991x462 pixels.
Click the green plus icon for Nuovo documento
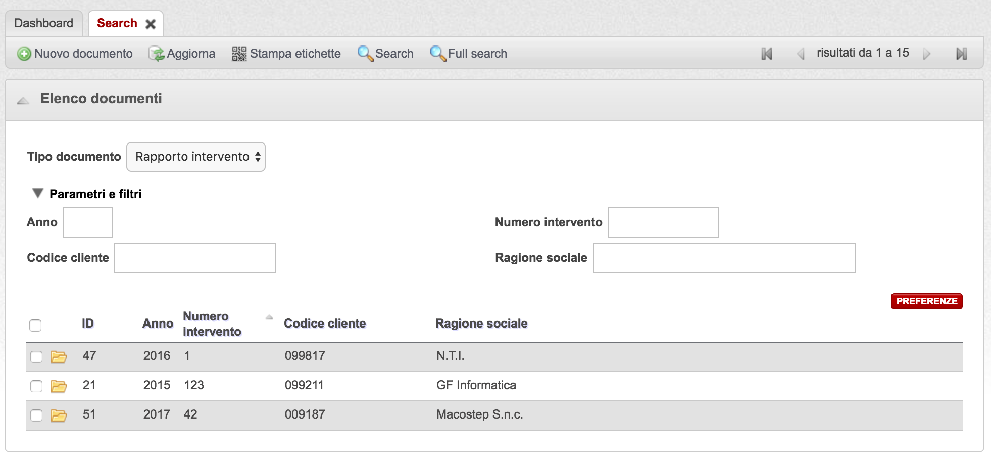24,54
